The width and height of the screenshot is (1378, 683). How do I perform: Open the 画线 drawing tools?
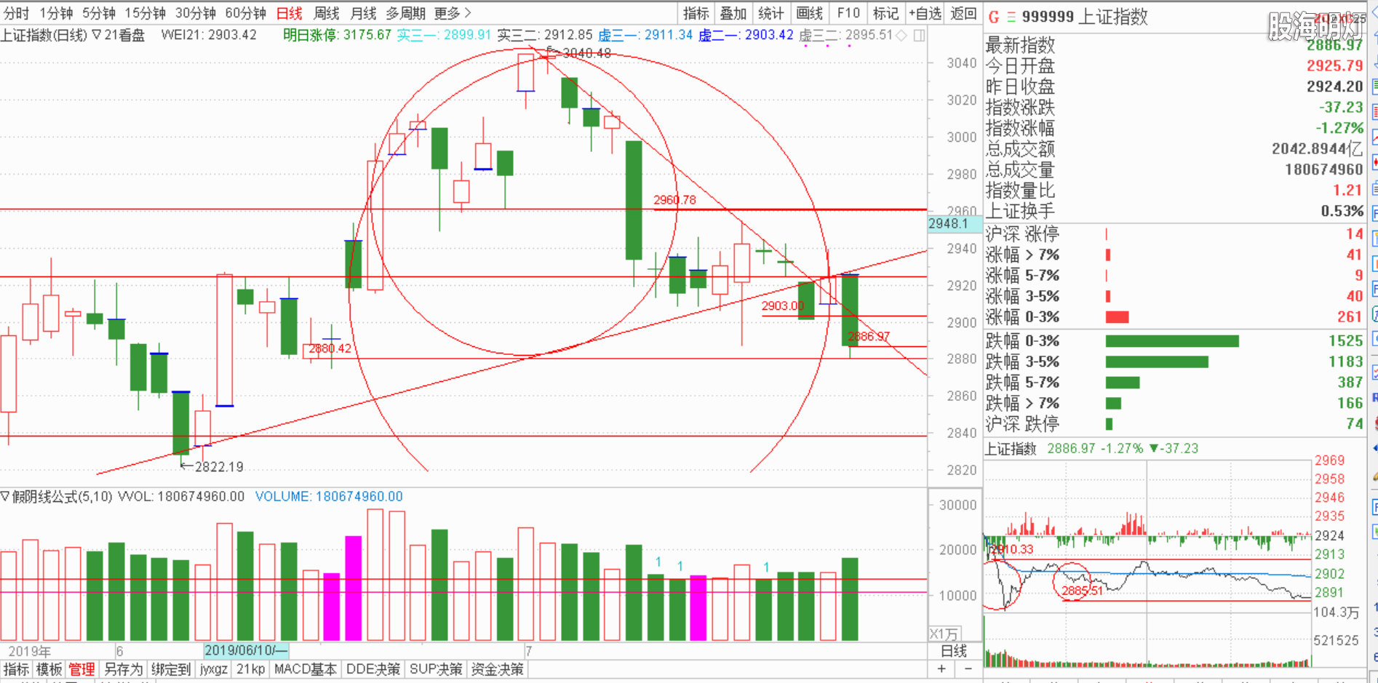(x=809, y=13)
